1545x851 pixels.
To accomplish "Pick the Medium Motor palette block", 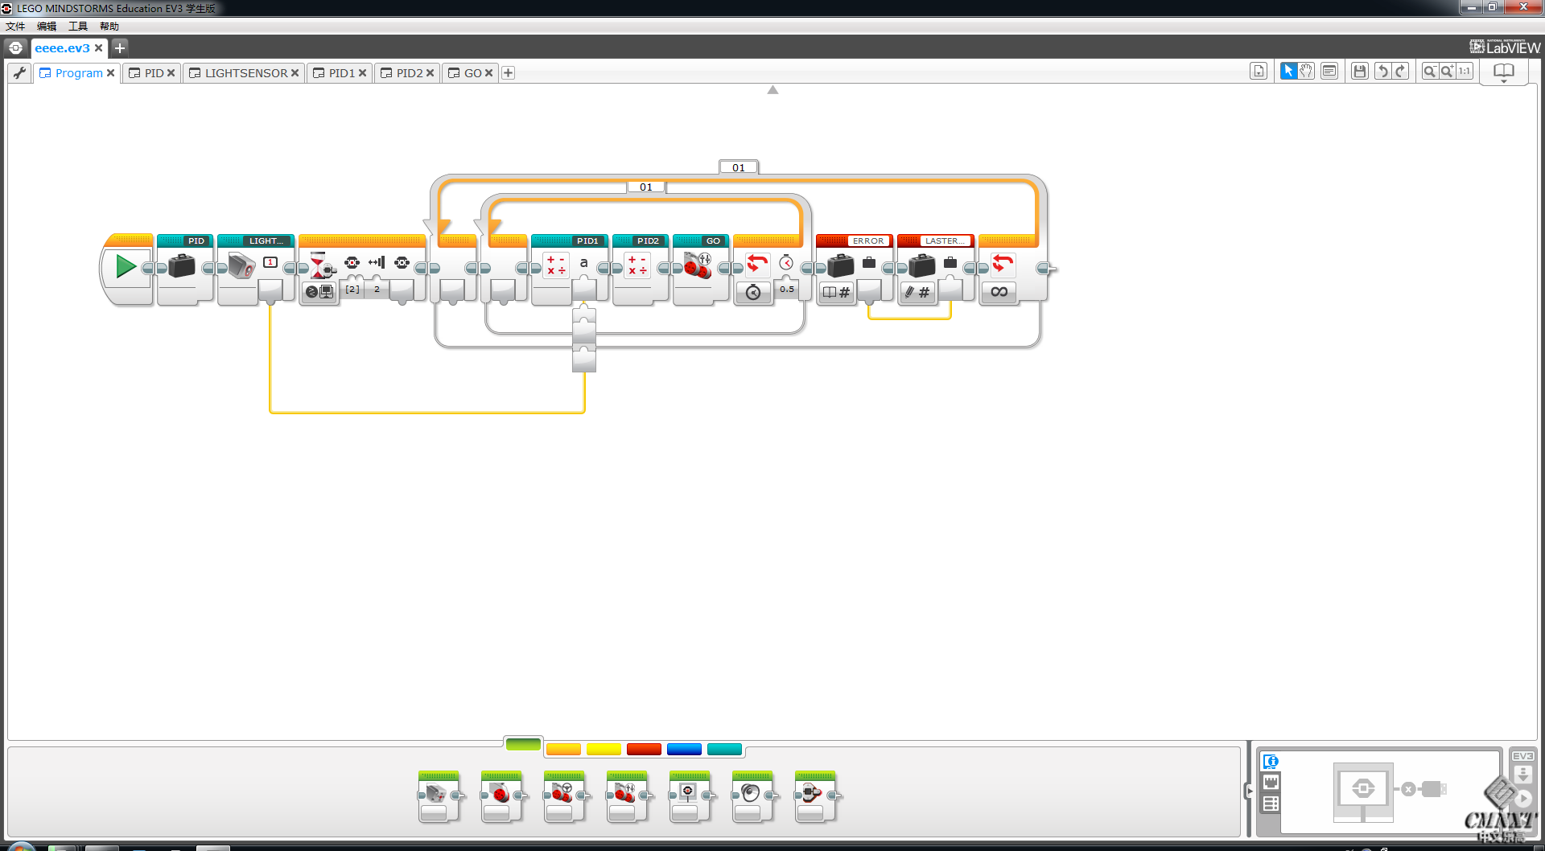I will [x=439, y=796].
